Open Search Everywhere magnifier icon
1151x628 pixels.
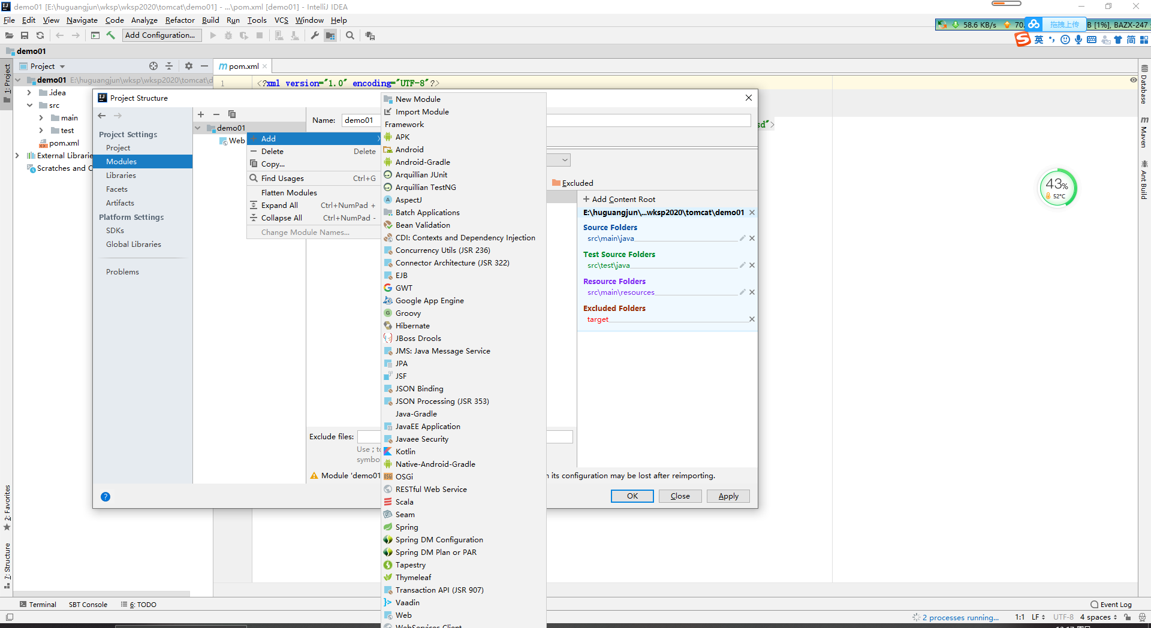350,36
